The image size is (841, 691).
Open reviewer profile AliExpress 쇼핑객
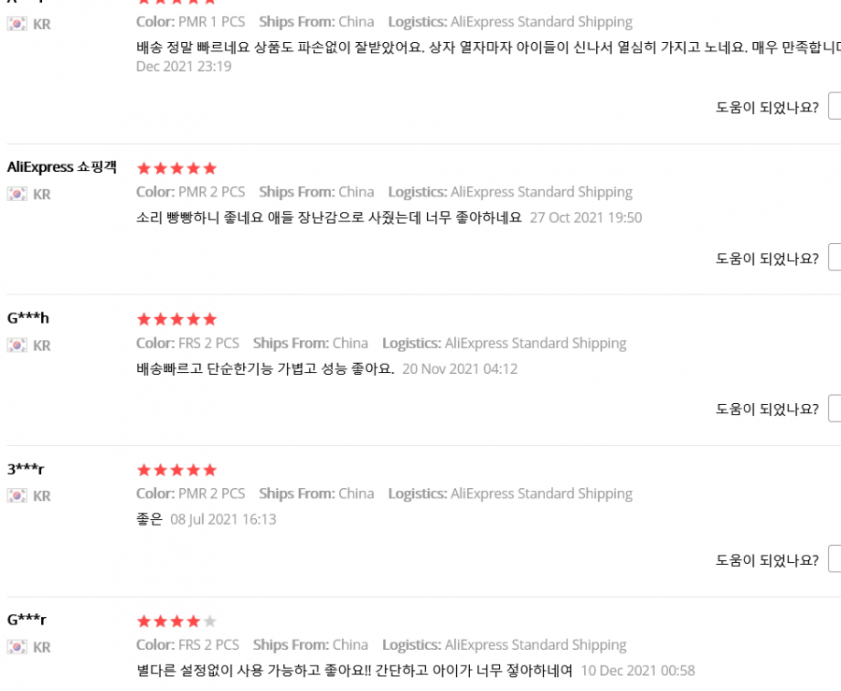pos(62,166)
